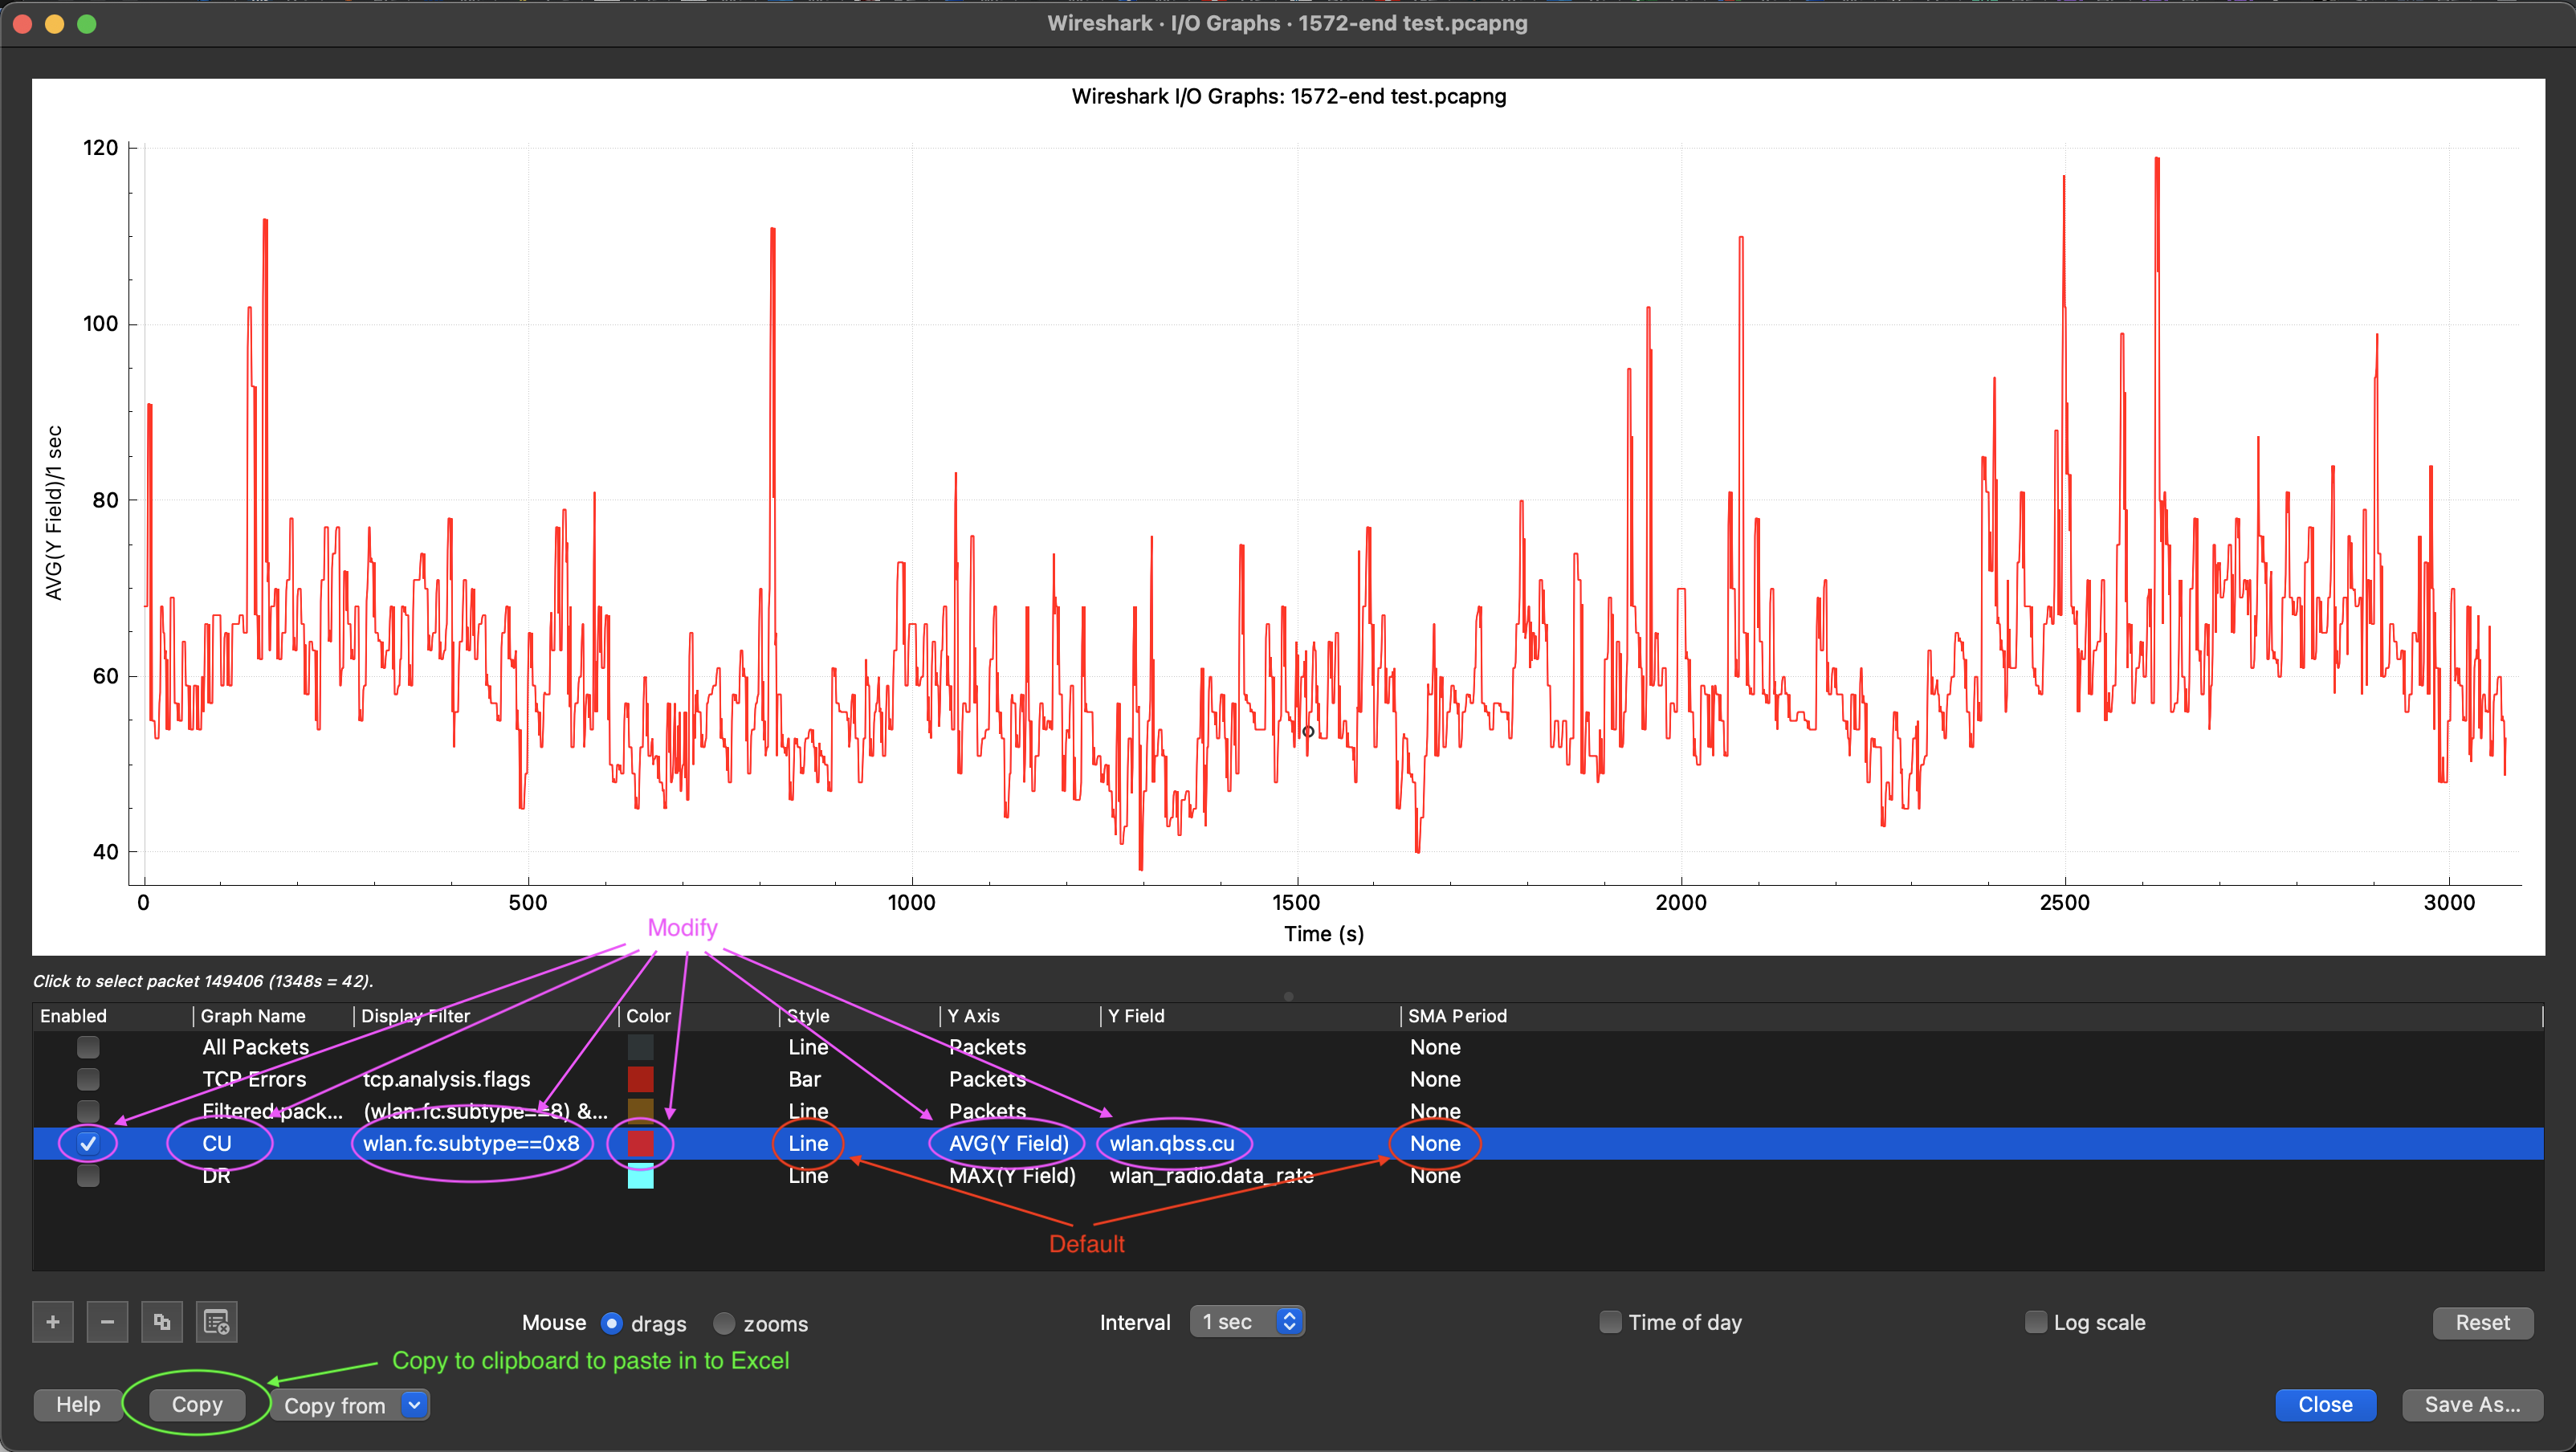Viewport: 2576px width, 1452px height.
Task: Open the Interval 1 sec dropdown
Action: coord(1247,1322)
